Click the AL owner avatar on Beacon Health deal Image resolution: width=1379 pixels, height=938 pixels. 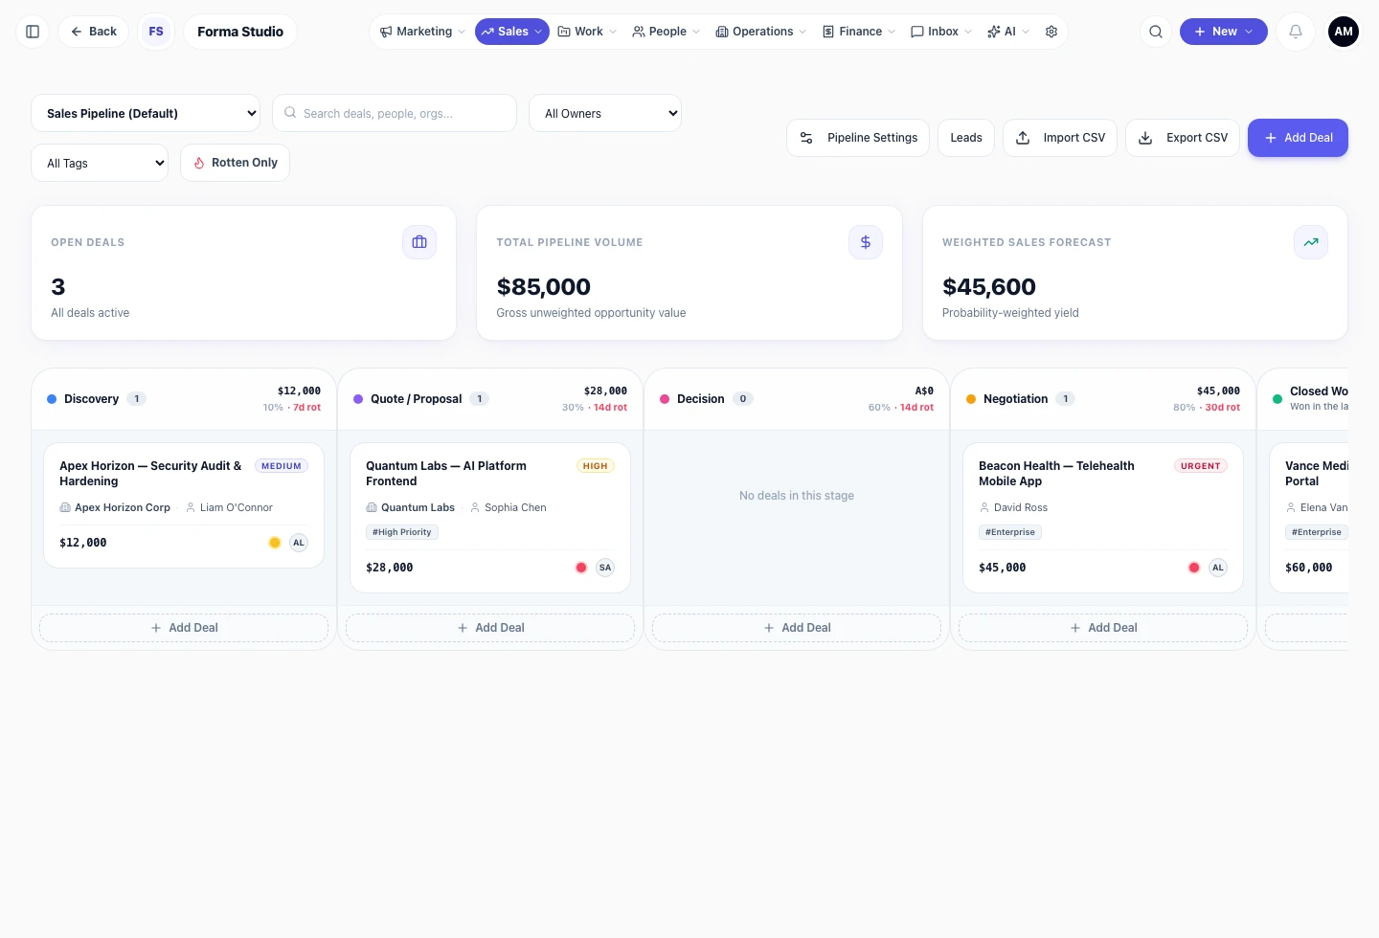pos(1218,568)
